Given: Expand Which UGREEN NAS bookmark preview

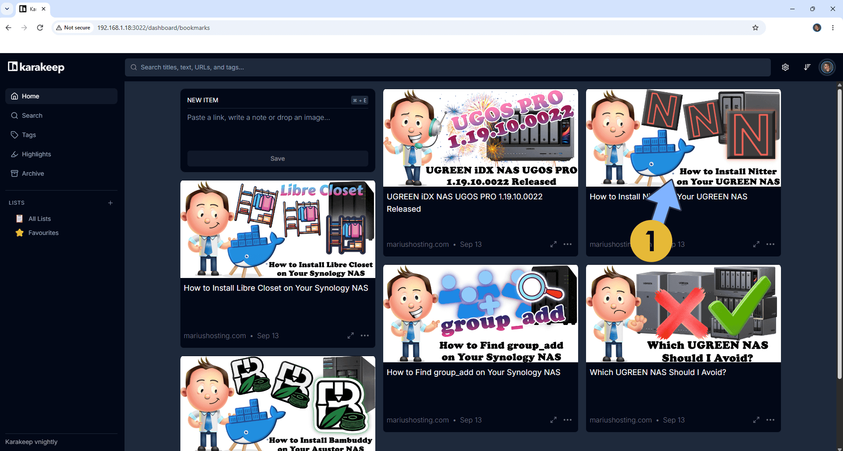Looking at the screenshot, I should (x=756, y=420).
